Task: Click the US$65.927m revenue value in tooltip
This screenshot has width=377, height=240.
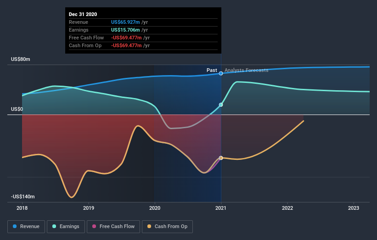Action: coord(125,22)
